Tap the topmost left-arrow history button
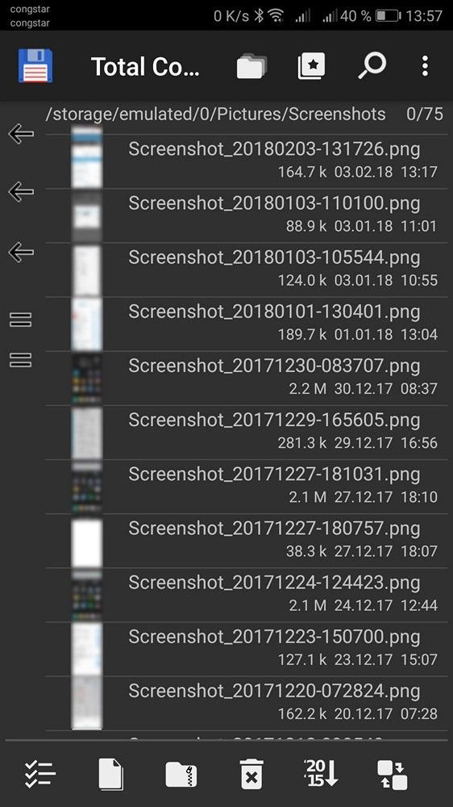Viewport: 453px width, 807px height. click(22, 134)
